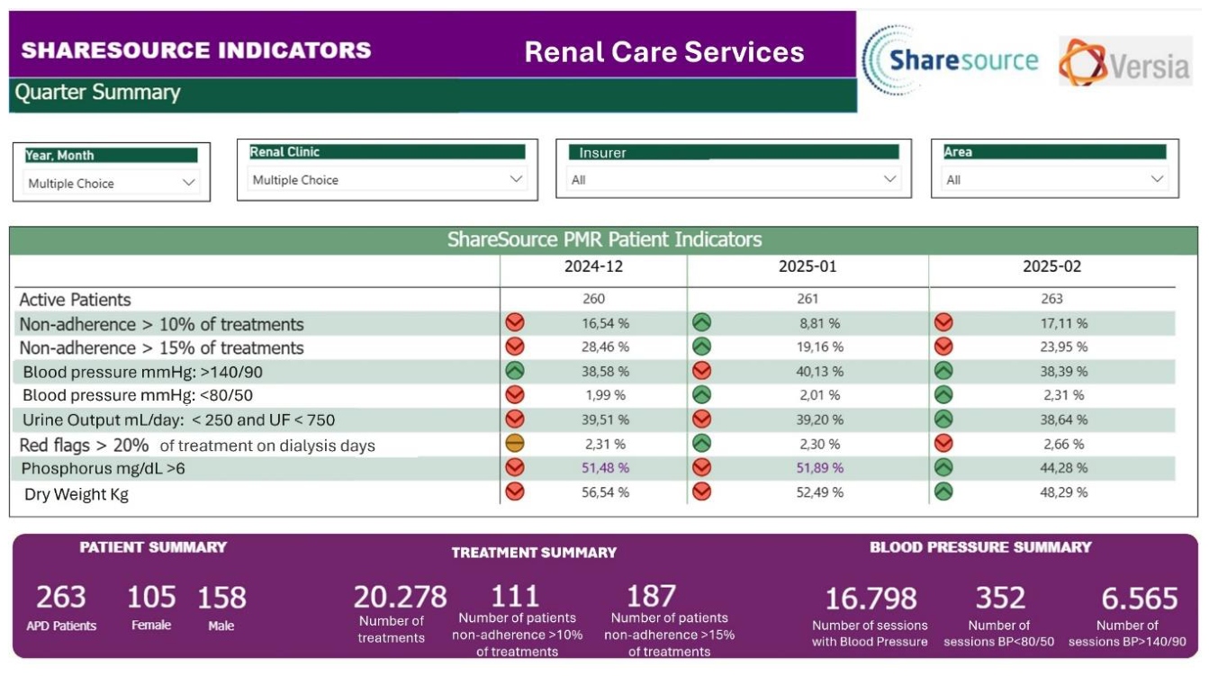Click the 6.565 sessions BP>140/90 figure
The image size is (1209, 676).
click(x=1139, y=598)
